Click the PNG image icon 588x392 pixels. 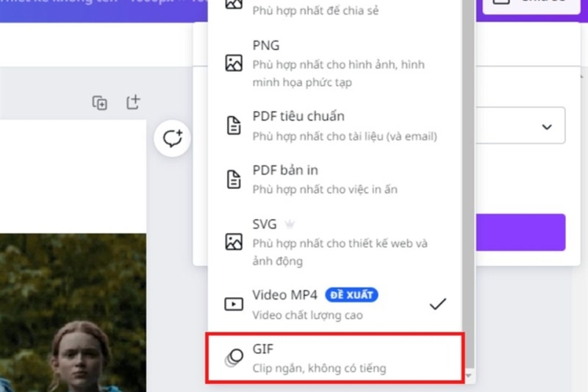234,63
